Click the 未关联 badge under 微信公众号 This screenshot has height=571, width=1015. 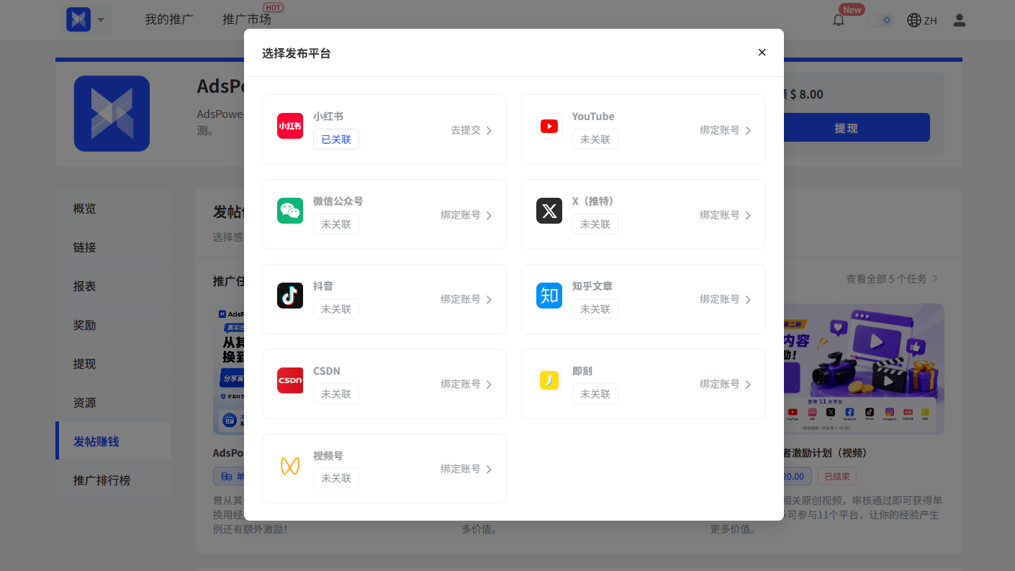336,224
